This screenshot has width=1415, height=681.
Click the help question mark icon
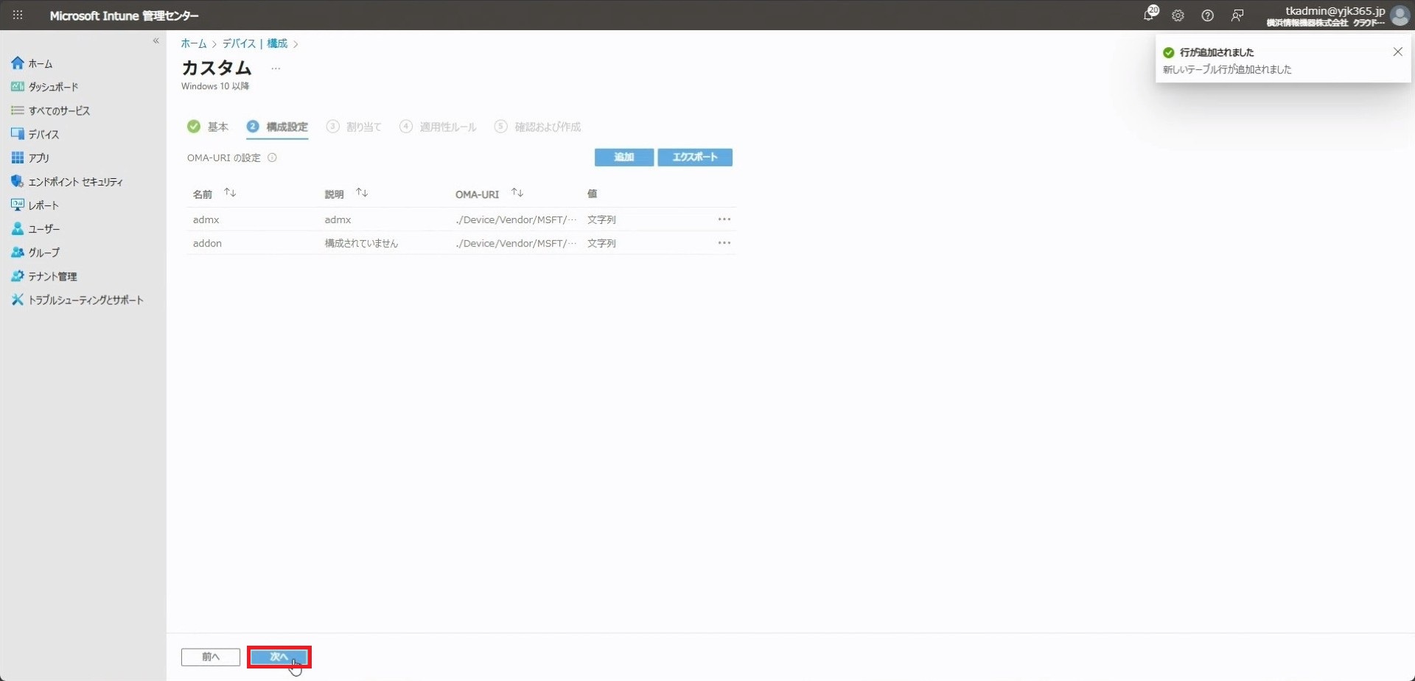(x=1207, y=15)
